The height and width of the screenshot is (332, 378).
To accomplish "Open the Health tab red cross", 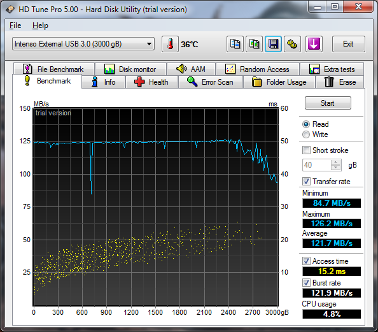I will click(x=151, y=82).
